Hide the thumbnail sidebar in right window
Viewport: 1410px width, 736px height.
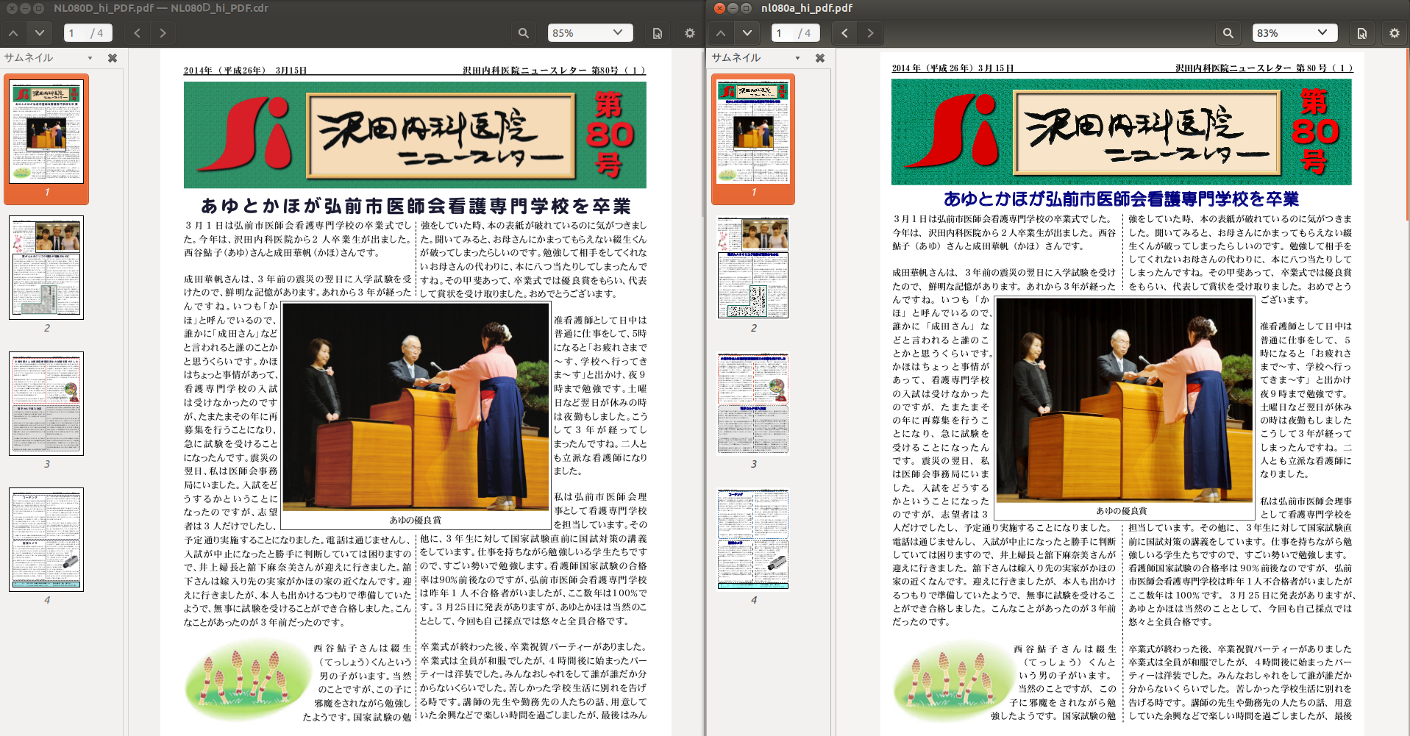[x=820, y=58]
